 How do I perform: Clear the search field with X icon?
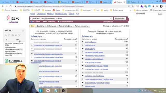click(111, 18)
